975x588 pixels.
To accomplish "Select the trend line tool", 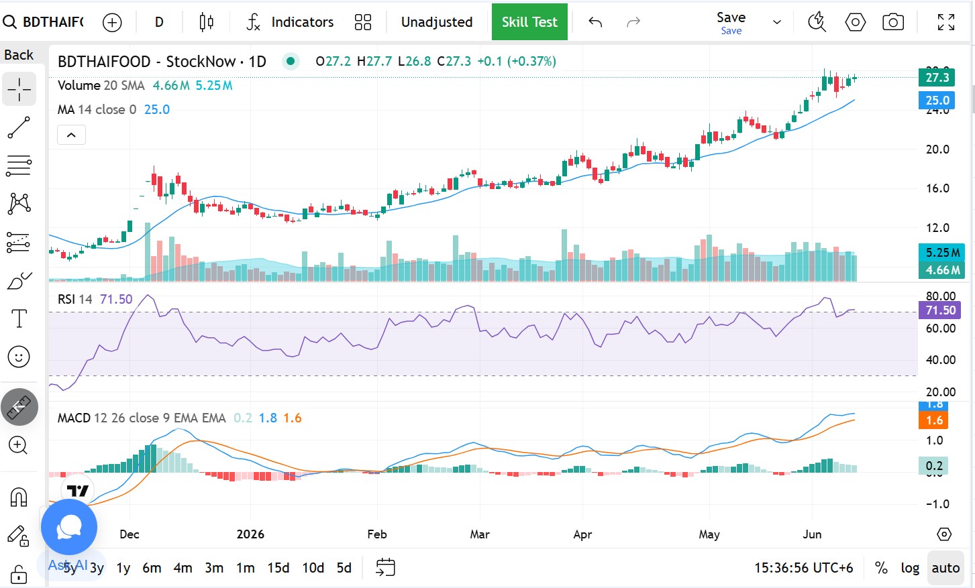I will (x=19, y=127).
